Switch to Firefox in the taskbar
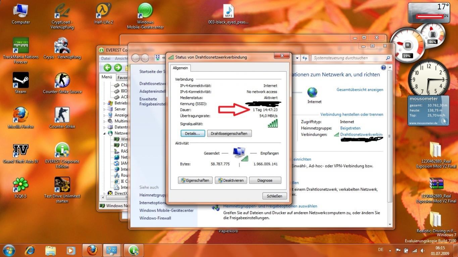This screenshot has width=458, height=257. [92, 250]
